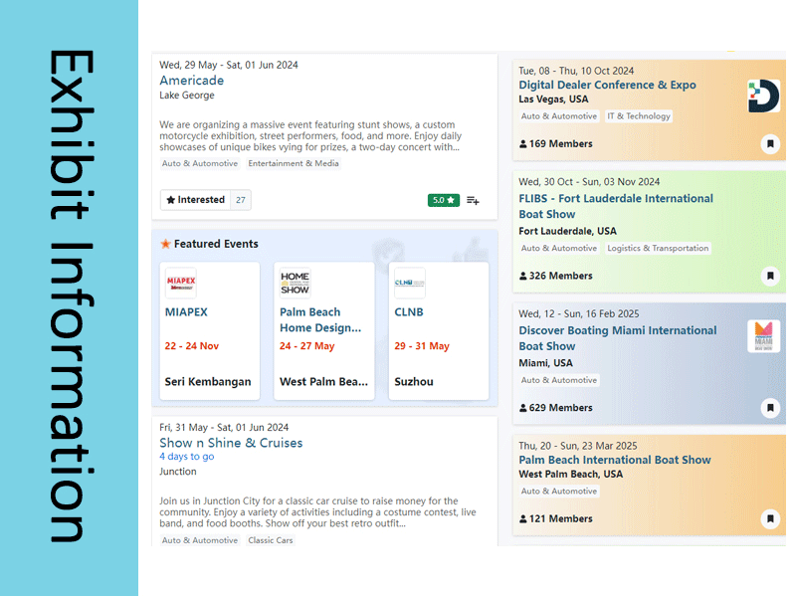Viewport: 796px width, 597px height.
Task: Select Auto & Automotive tag under Discover Boating Miami
Action: [x=559, y=380]
